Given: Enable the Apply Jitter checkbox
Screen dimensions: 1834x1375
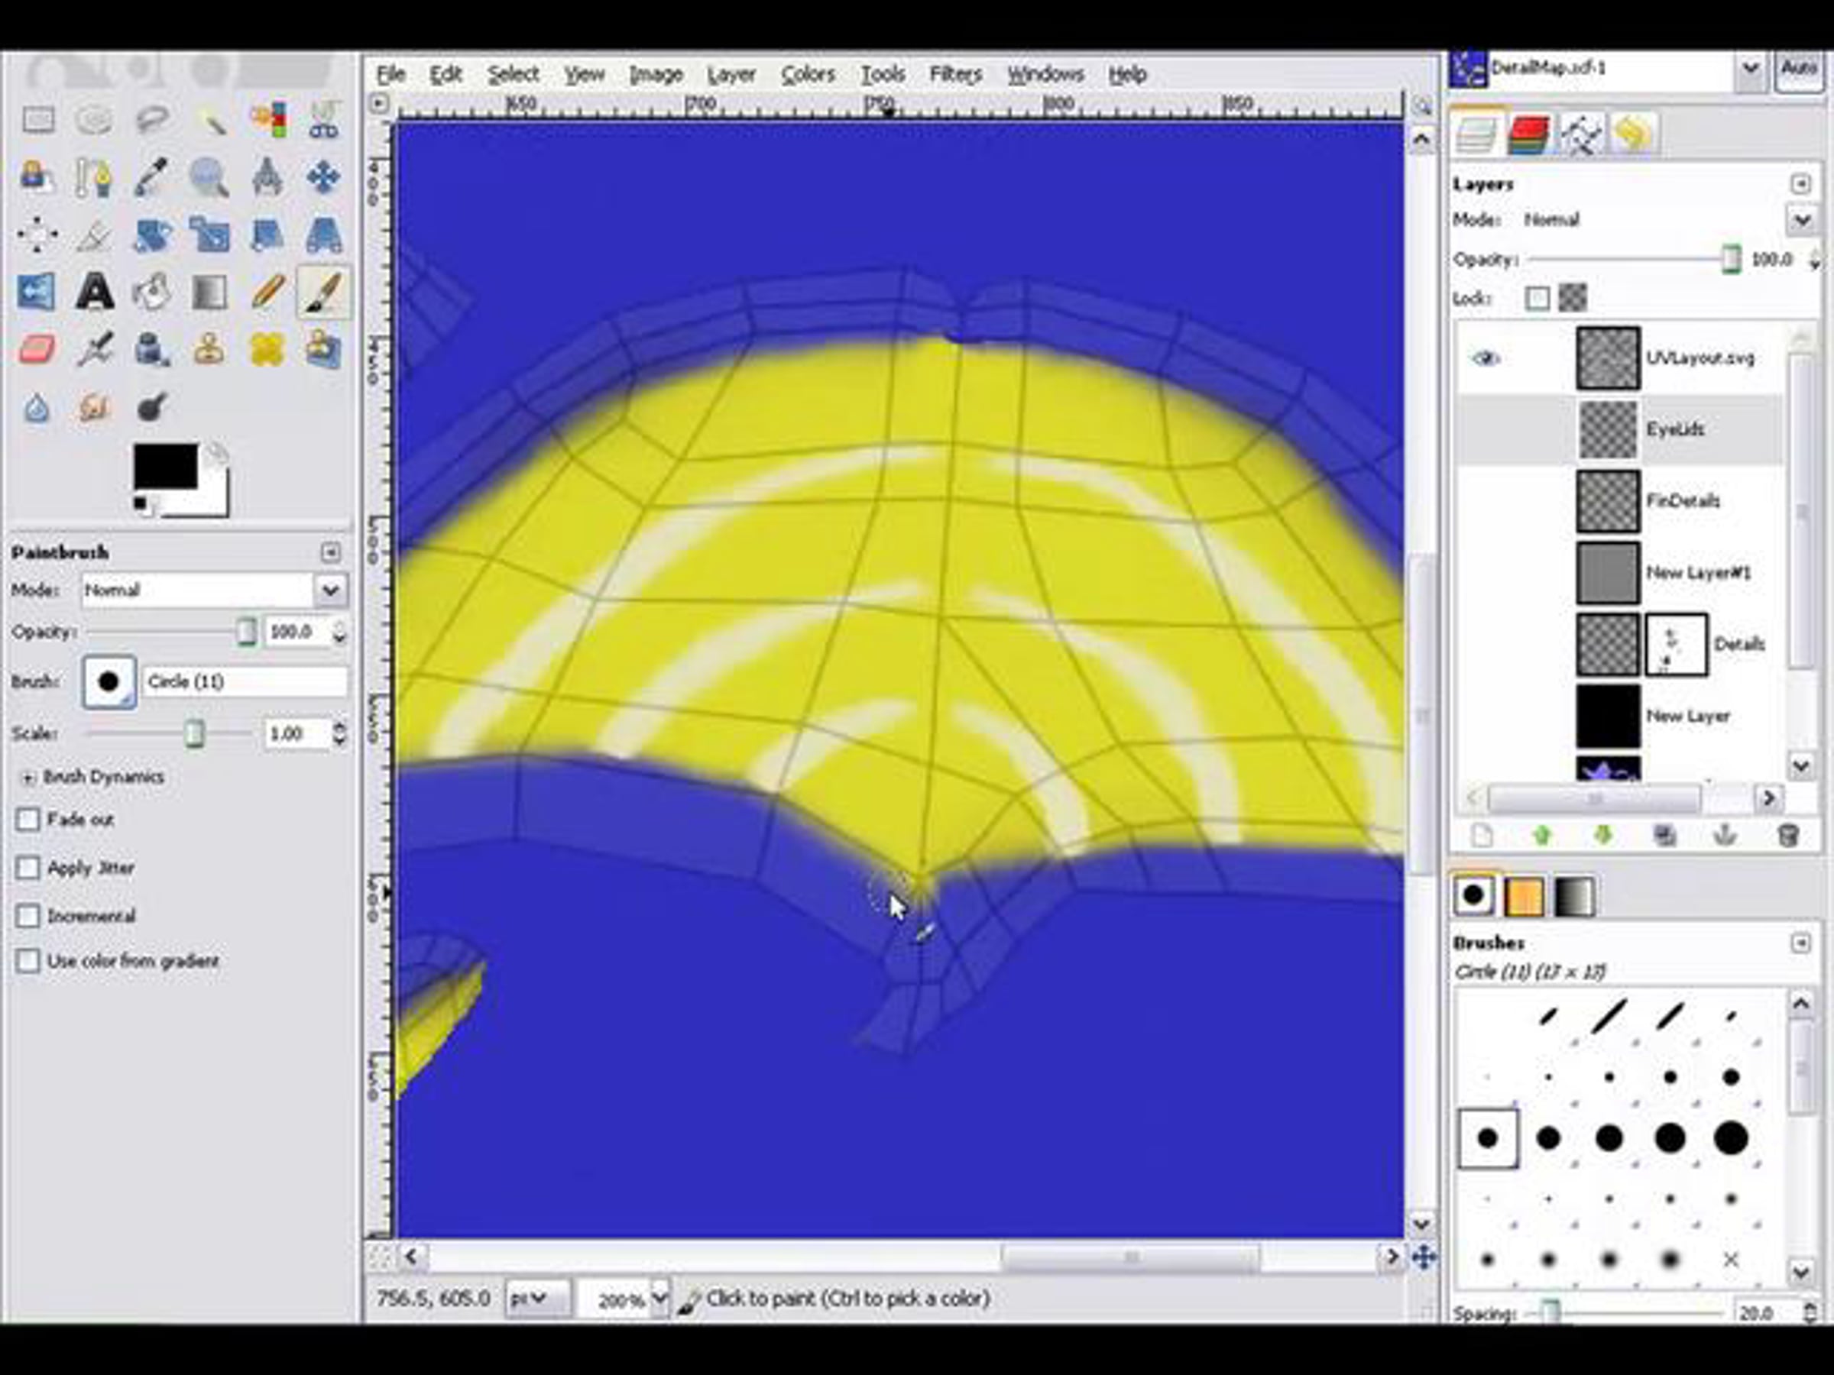Looking at the screenshot, I should click(28, 868).
